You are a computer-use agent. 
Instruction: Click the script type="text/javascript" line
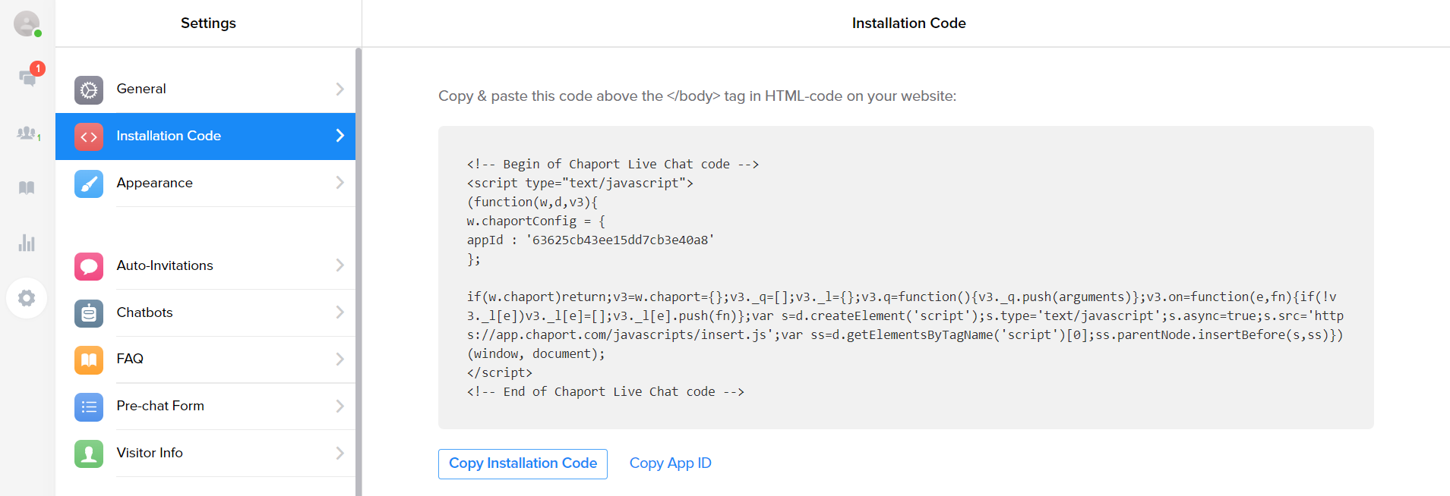click(580, 183)
